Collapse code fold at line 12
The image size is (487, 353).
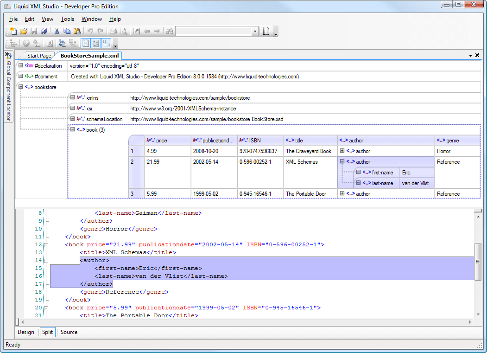46,245
